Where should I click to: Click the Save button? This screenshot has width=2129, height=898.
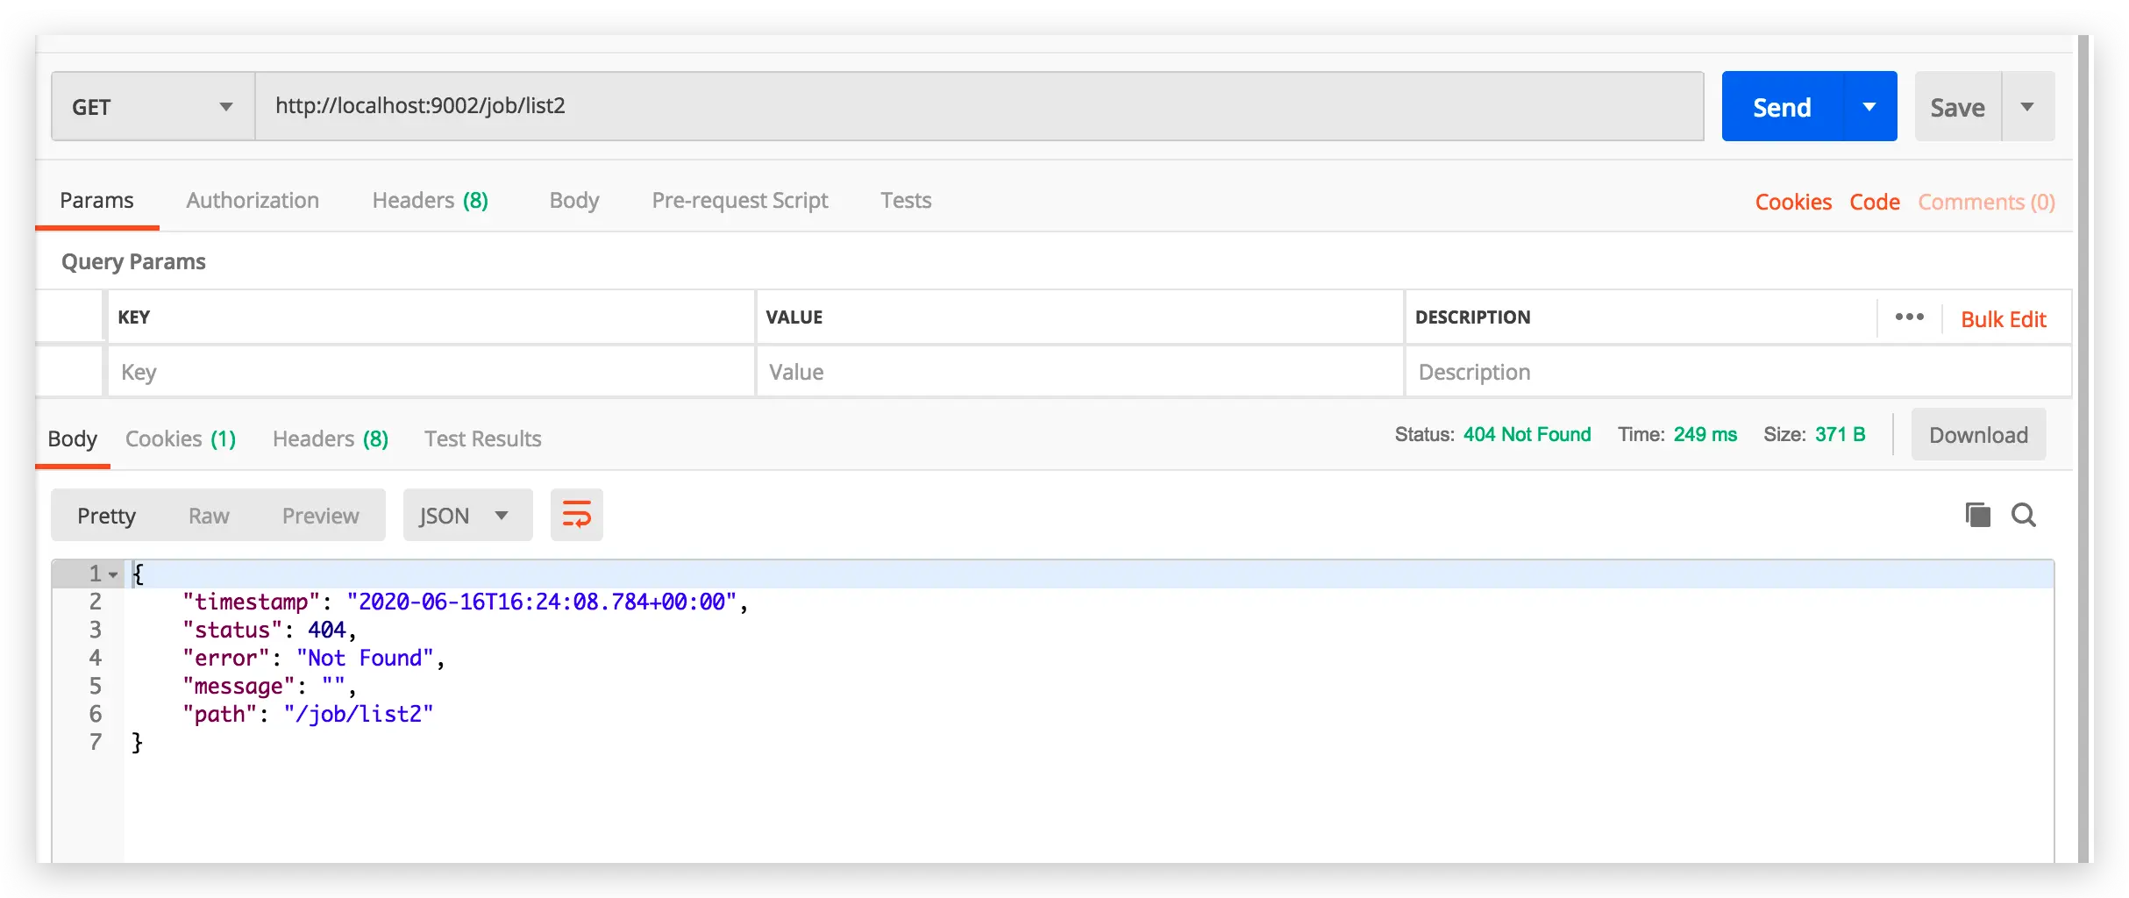point(1957,106)
